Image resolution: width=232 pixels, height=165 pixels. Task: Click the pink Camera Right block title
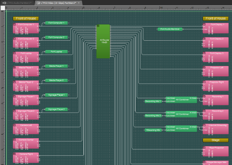(26, 154)
